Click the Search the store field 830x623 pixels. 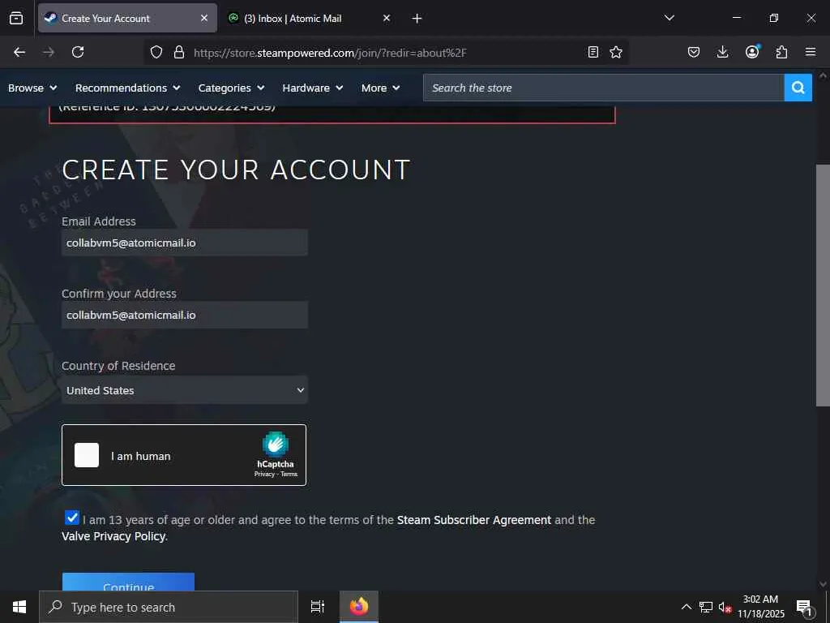(603, 88)
